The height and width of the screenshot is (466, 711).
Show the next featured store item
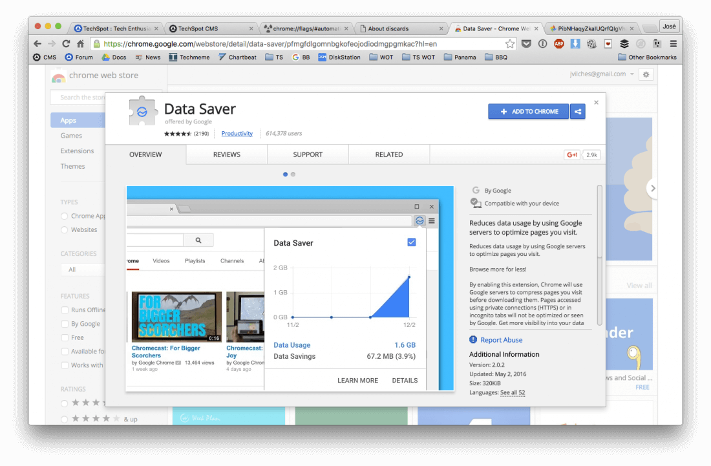[x=653, y=188]
